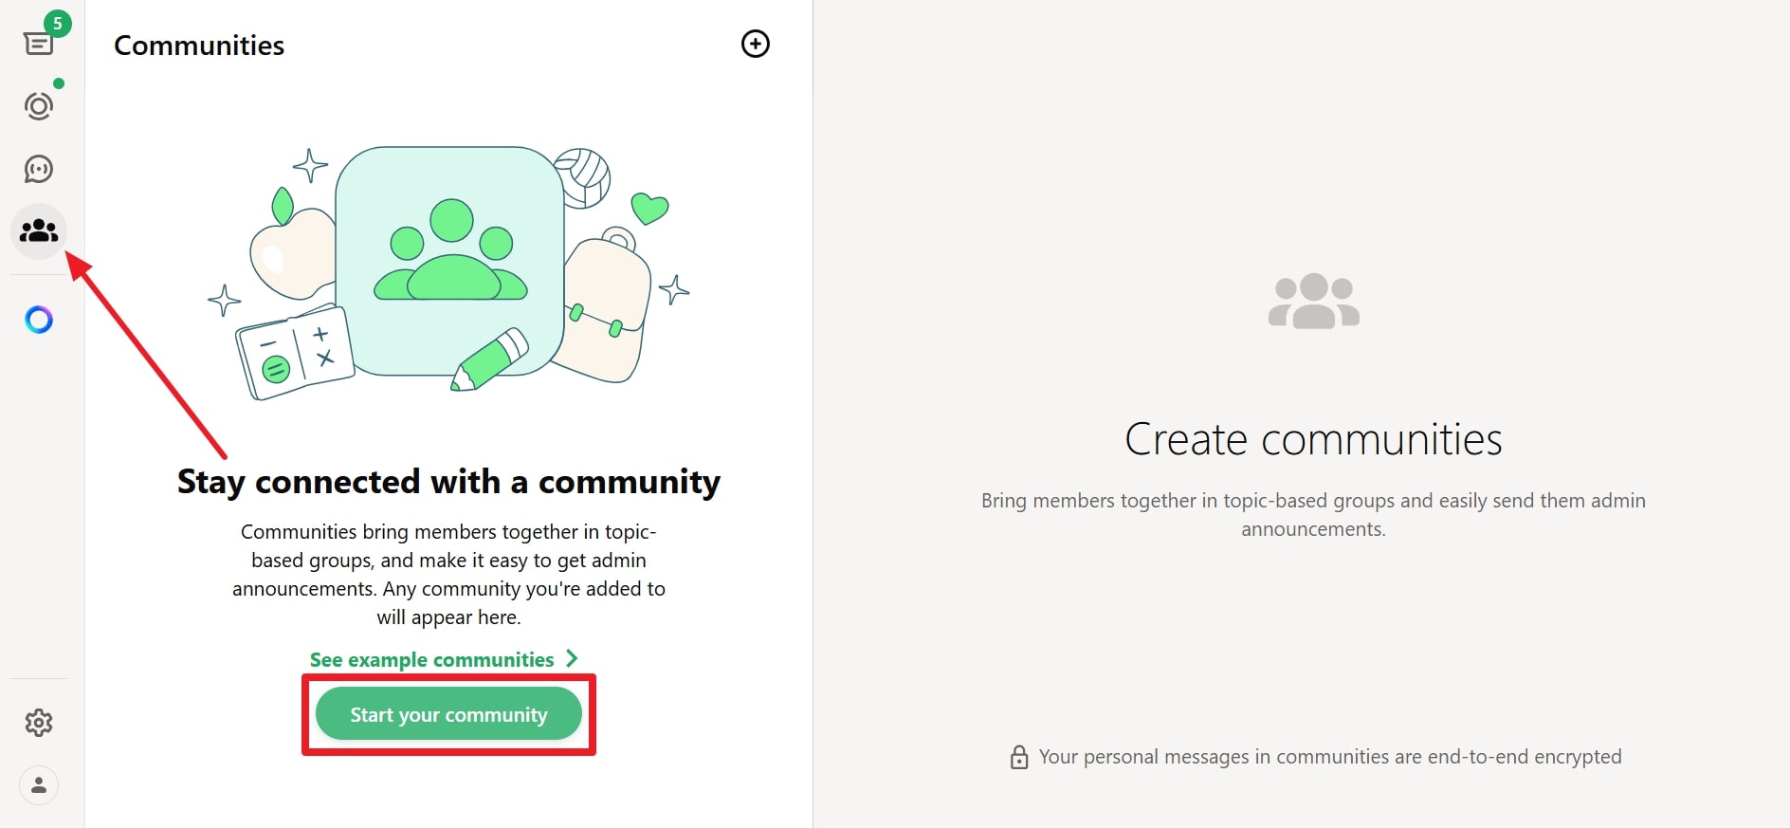Viewport: 1790px width, 828px height.
Task: Click the new community plus icon
Action: pyautogui.click(x=755, y=44)
